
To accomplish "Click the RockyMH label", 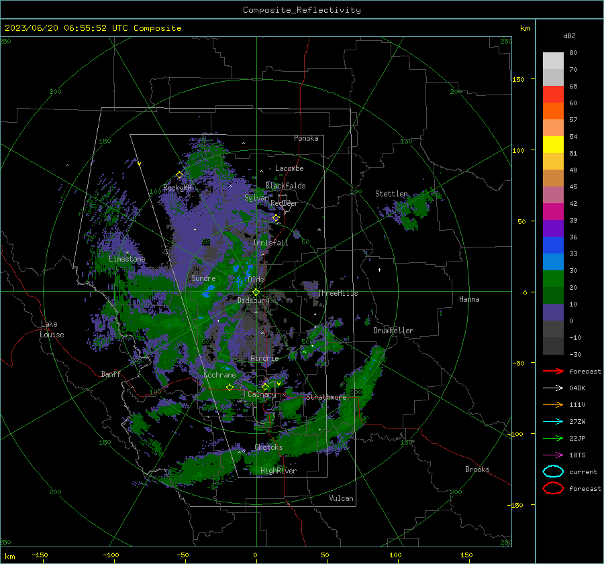I will coord(177,188).
